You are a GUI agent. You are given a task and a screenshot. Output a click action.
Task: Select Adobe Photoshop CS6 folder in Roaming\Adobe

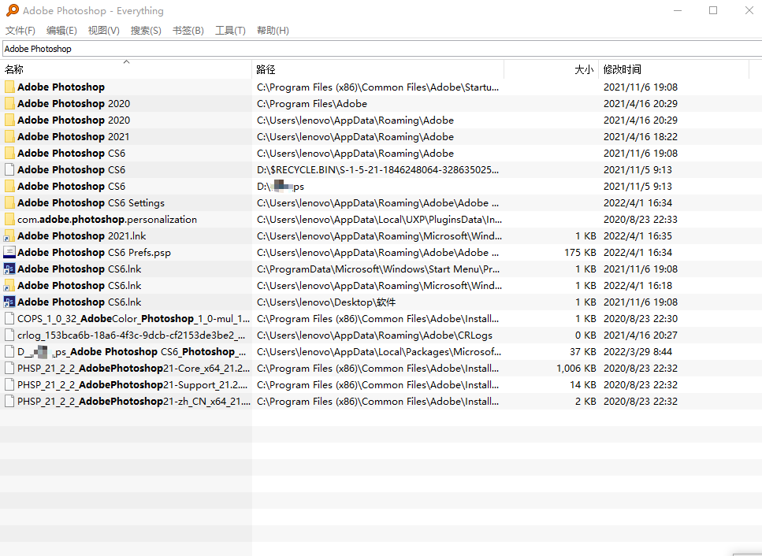(x=71, y=153)
